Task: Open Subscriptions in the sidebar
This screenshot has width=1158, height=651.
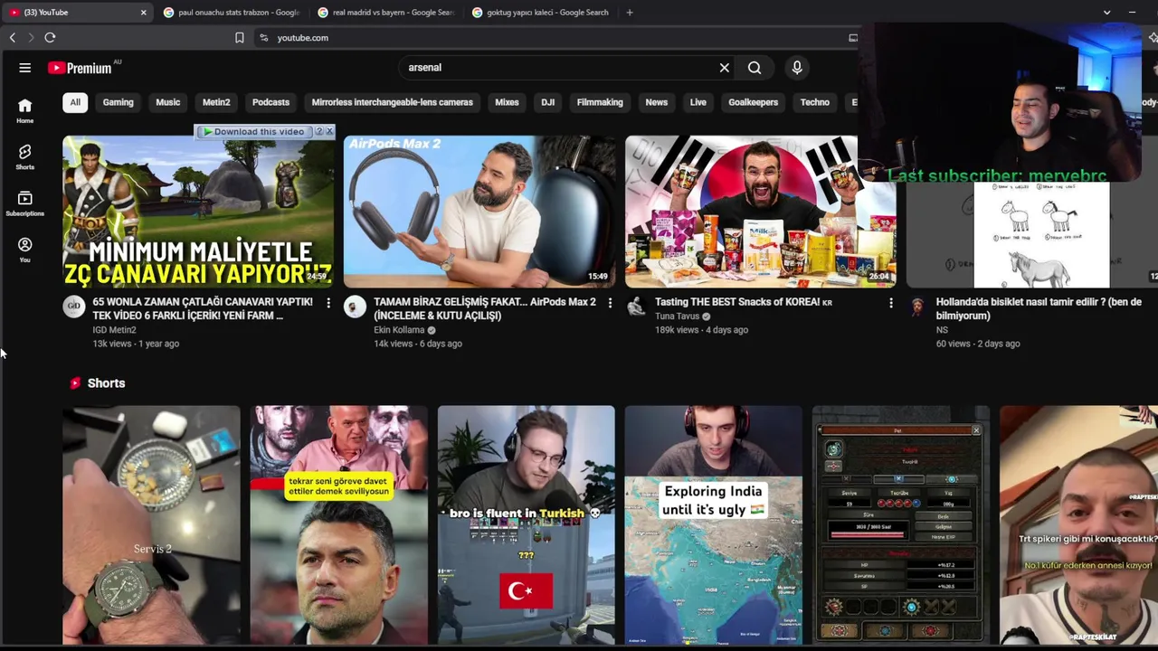Action: tap(25, 203)
